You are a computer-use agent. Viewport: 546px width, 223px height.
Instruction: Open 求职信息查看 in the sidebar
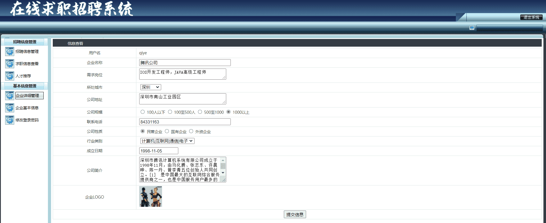[x=27, y=64]
